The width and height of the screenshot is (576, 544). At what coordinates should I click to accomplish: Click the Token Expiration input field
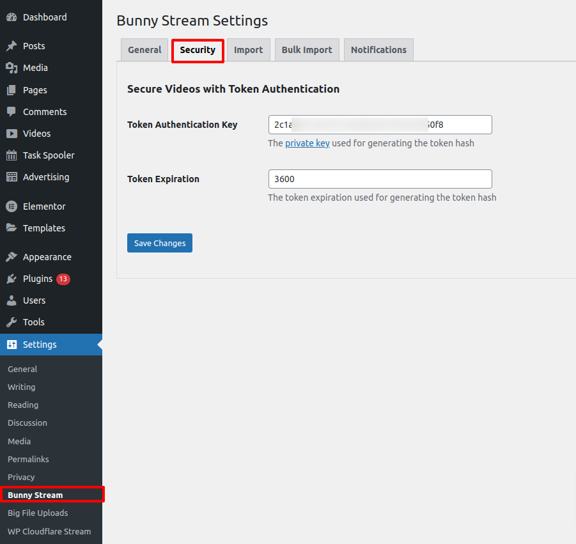tap(380, 179)
